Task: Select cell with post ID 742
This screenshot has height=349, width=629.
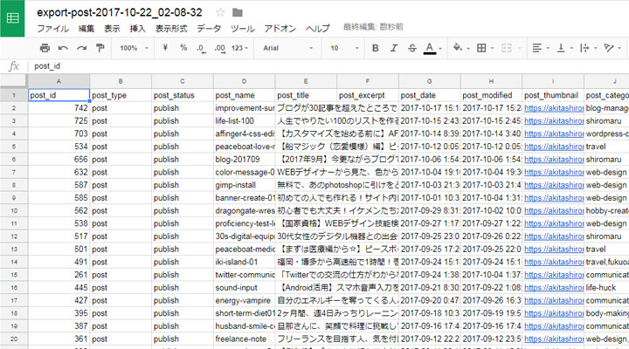Action: tap(59, 108)
